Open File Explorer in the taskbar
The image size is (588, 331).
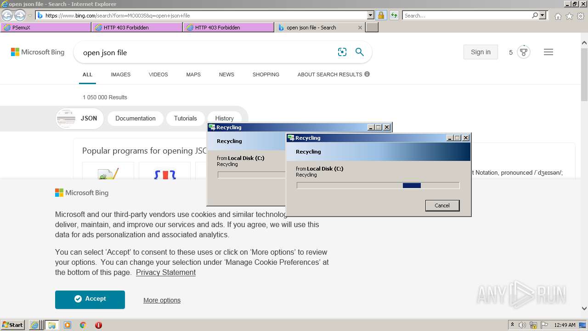(52, 325)
